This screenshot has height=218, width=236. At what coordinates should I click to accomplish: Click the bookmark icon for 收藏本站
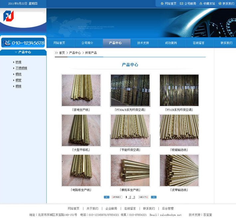(x=201, y=4)
